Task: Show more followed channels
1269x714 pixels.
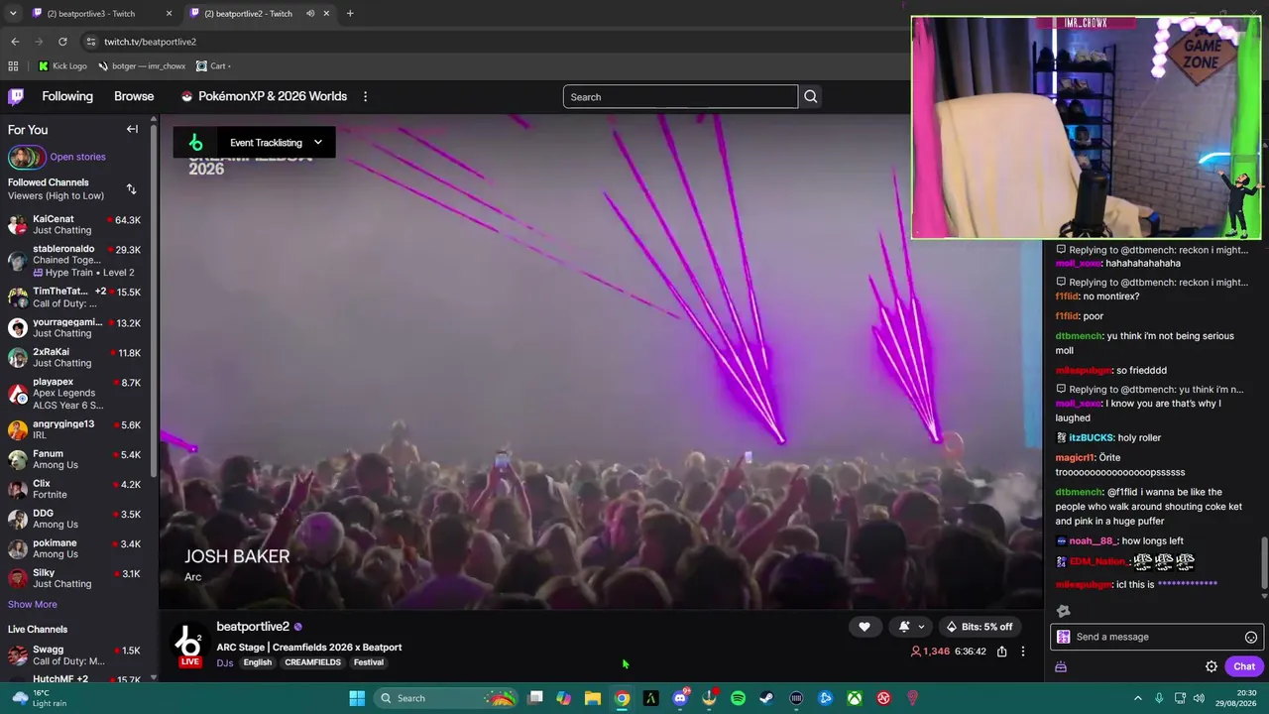Action: click(x=33, y=604)
